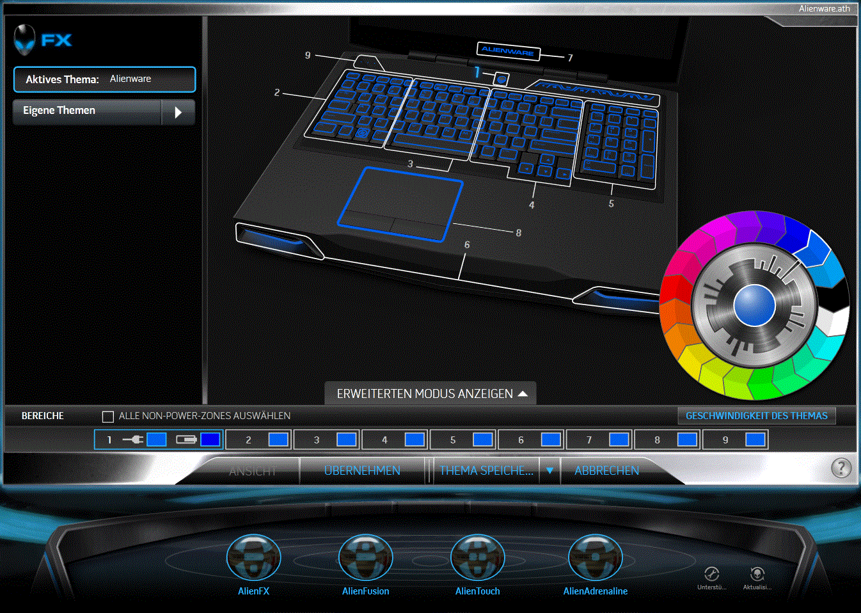Open Geschwindigkeit des Themas settings
Viewport: 861px width, 613px height.
tap(757, 416)
